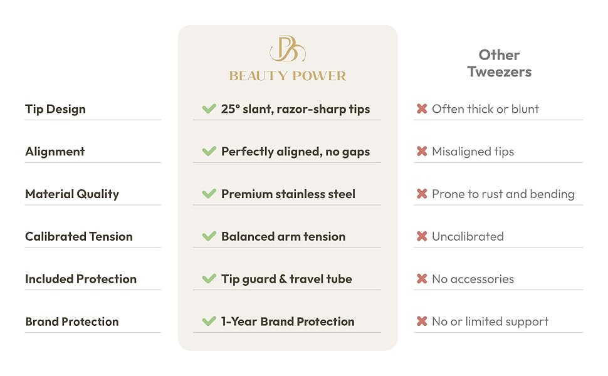Click red X beside No accessories

(422, 279)
